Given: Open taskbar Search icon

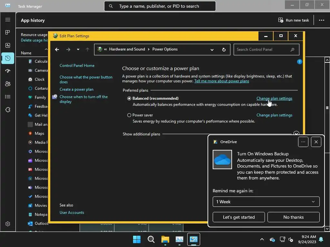Looking at the screenshot, I should pyautogui.click(x=151, y=239).
